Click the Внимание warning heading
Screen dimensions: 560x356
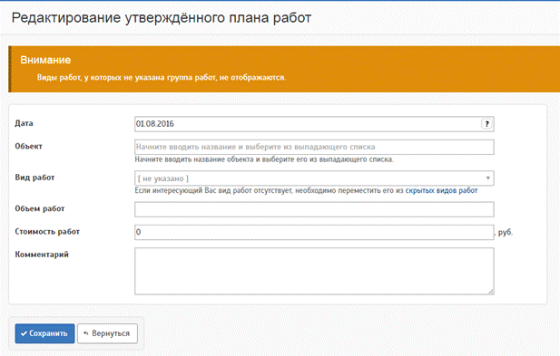pyautogui.click(x=45, y=60)
